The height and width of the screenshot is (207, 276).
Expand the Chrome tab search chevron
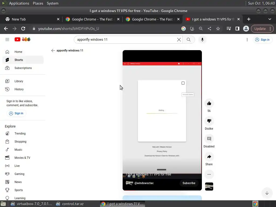pos(270,19)
